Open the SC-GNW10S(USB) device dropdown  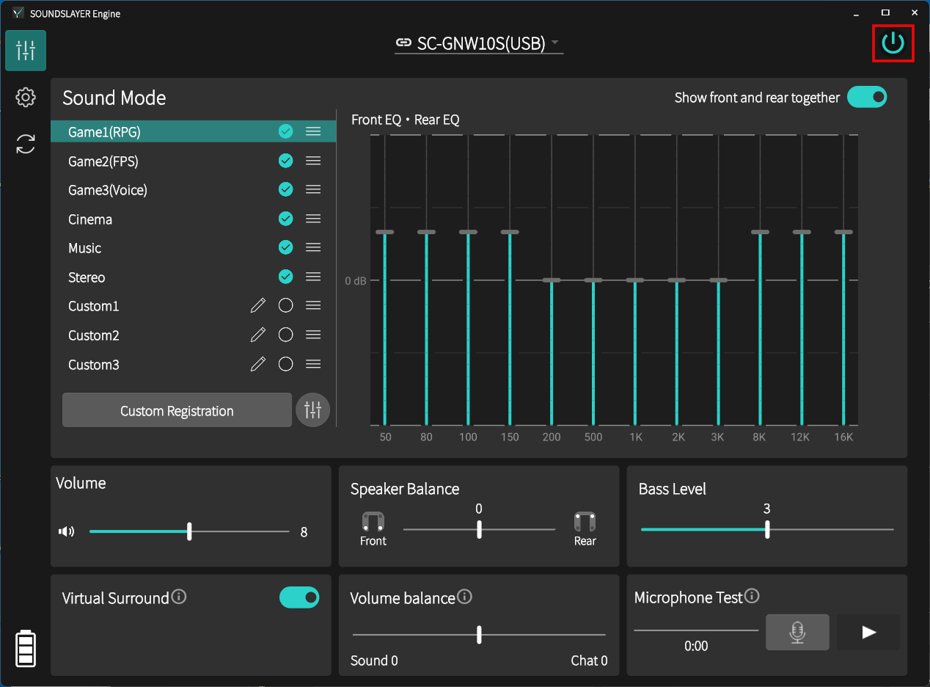pyautogui.click(x=479, y=43)
